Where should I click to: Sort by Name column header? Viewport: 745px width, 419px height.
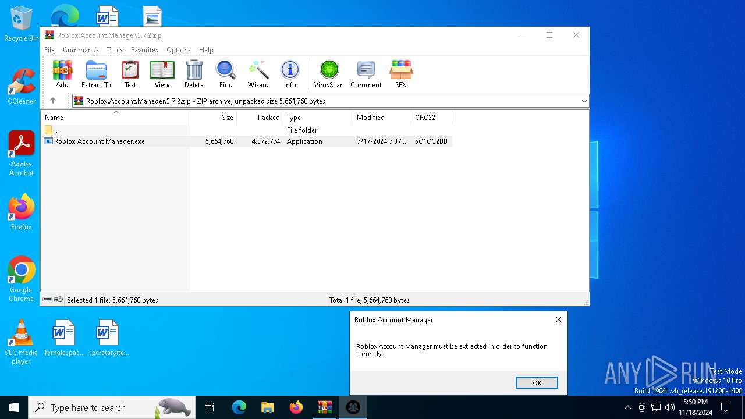tap(115, 118)
